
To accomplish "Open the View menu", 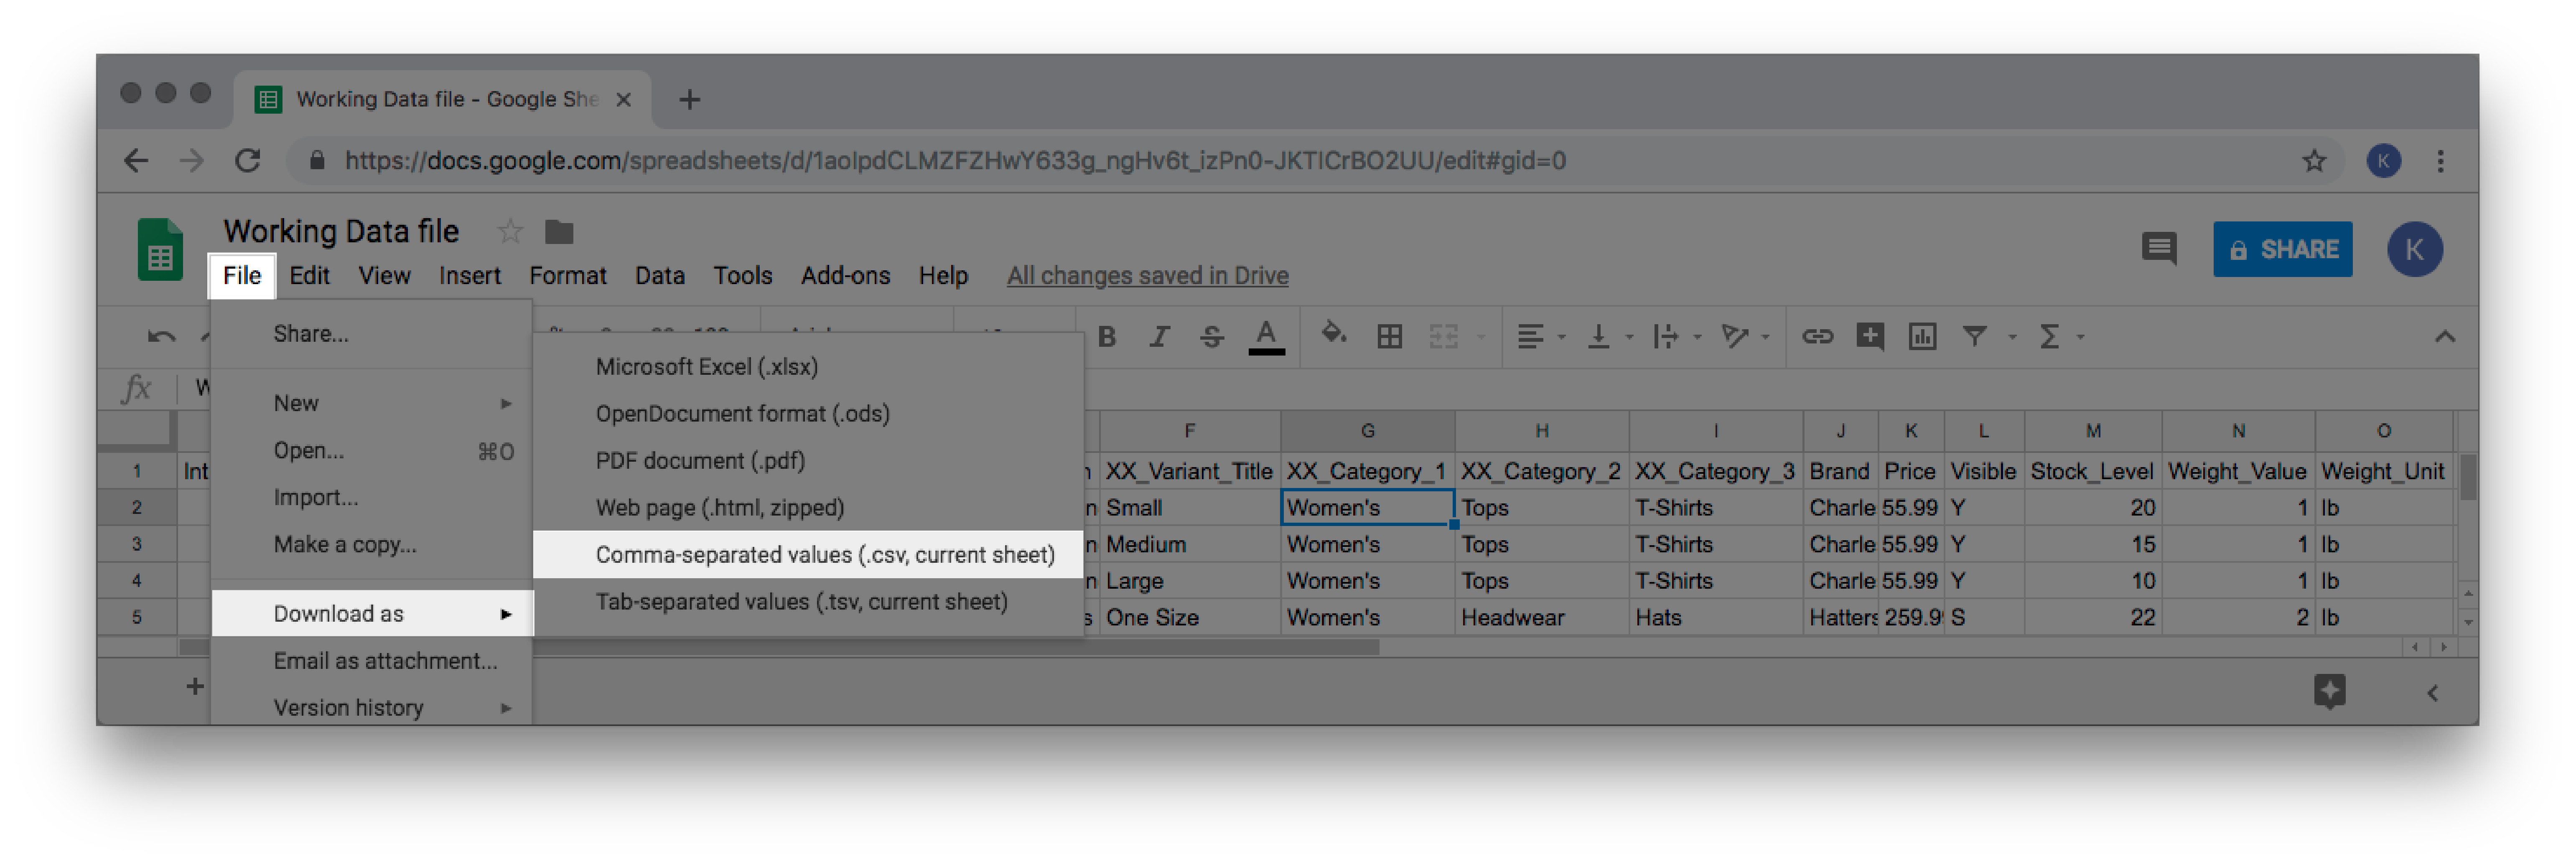I will pos(384,276).
